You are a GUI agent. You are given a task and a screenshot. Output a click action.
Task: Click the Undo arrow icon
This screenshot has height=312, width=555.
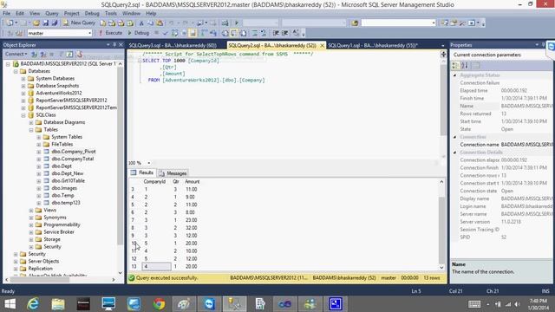(x=172, y=23)
